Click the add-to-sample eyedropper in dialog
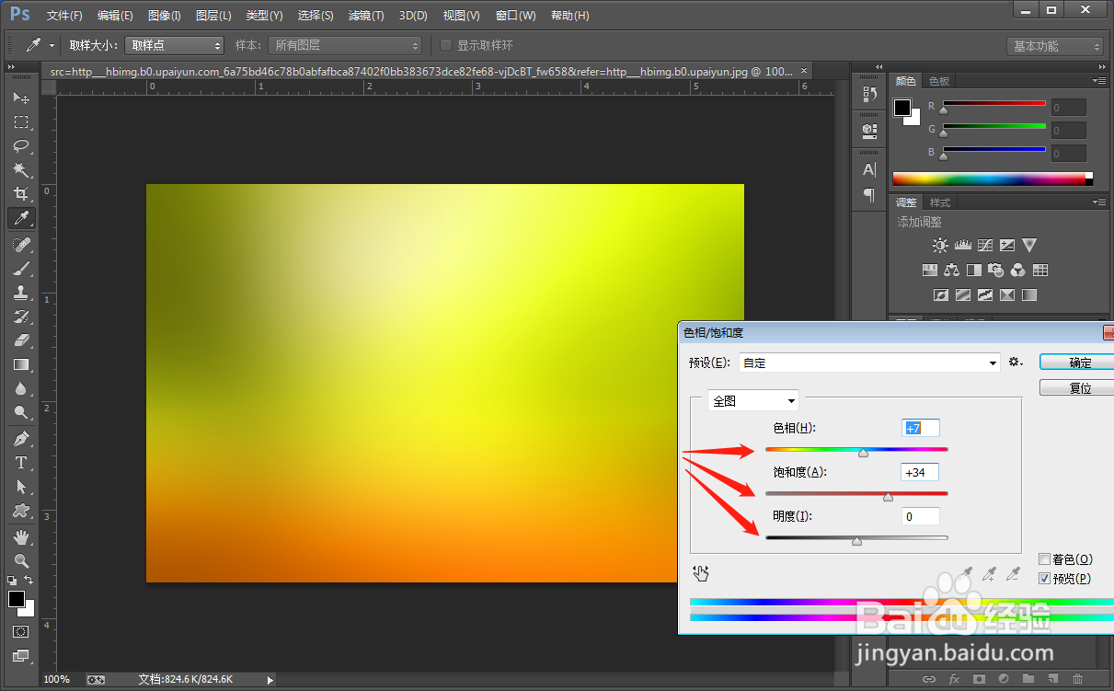This screenshot has height=691, width=1114. tap(990, 575)
